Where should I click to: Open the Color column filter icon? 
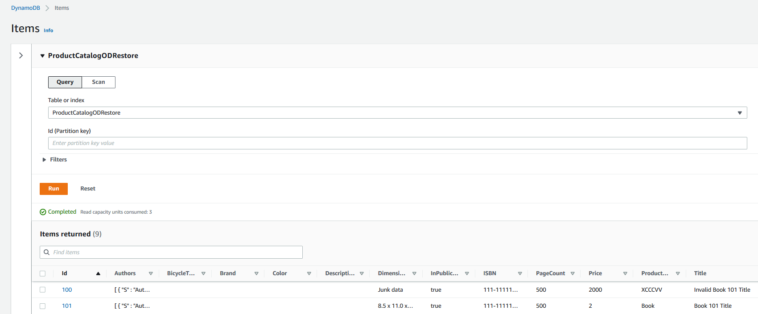(x=309, y=273)
